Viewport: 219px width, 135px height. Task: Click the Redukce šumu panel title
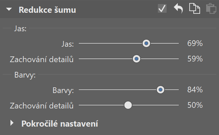click(x=47, y=10)
